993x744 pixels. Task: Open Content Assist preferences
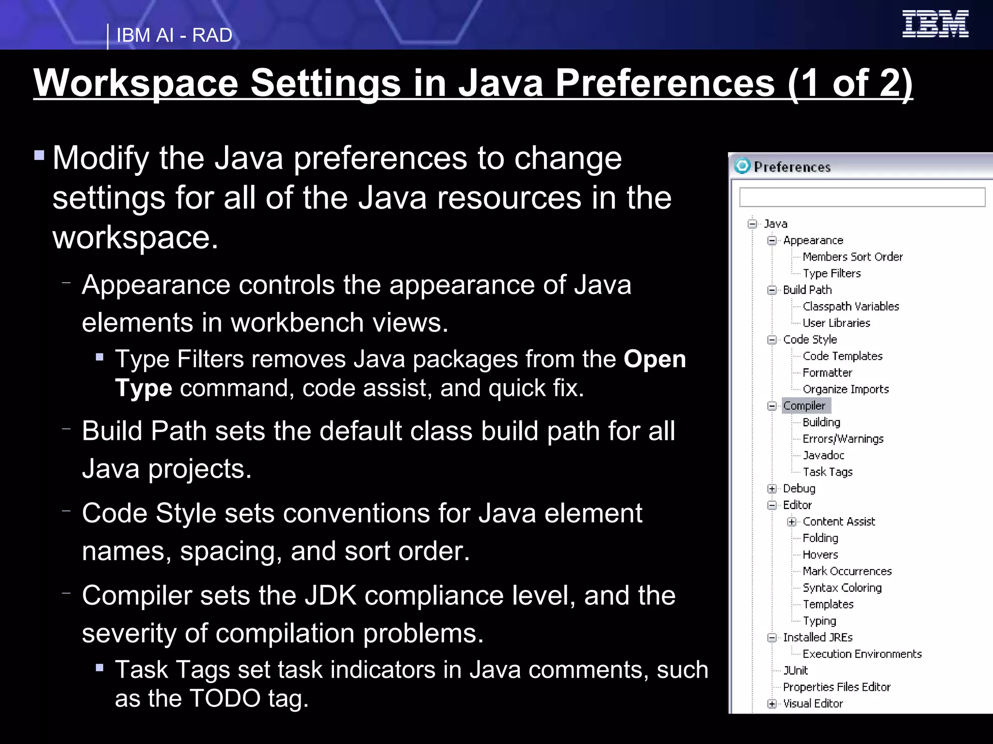point(839,522)
